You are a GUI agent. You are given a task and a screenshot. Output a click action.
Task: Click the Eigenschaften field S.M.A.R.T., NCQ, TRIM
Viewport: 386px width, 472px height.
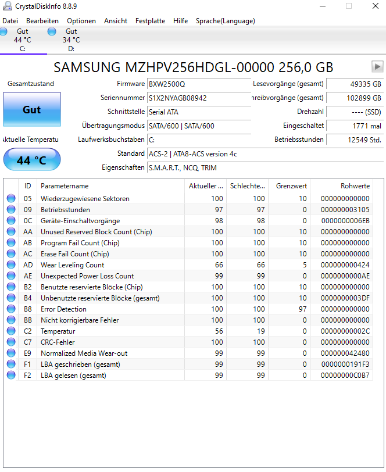(x=265, y=167)
